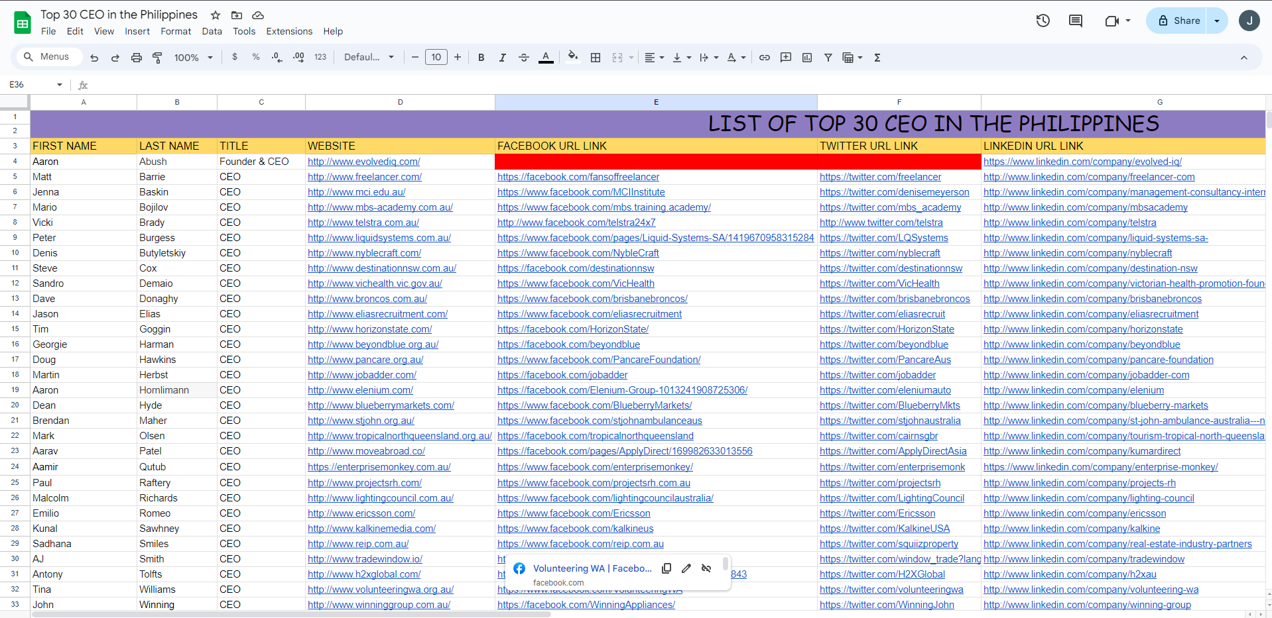
Task: Print the spreadsheet with the printer icon
Action: 136,58
